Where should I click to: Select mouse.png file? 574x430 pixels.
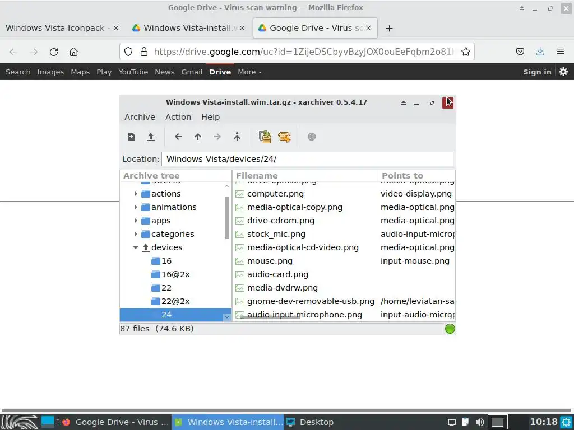tap(270, 261)
